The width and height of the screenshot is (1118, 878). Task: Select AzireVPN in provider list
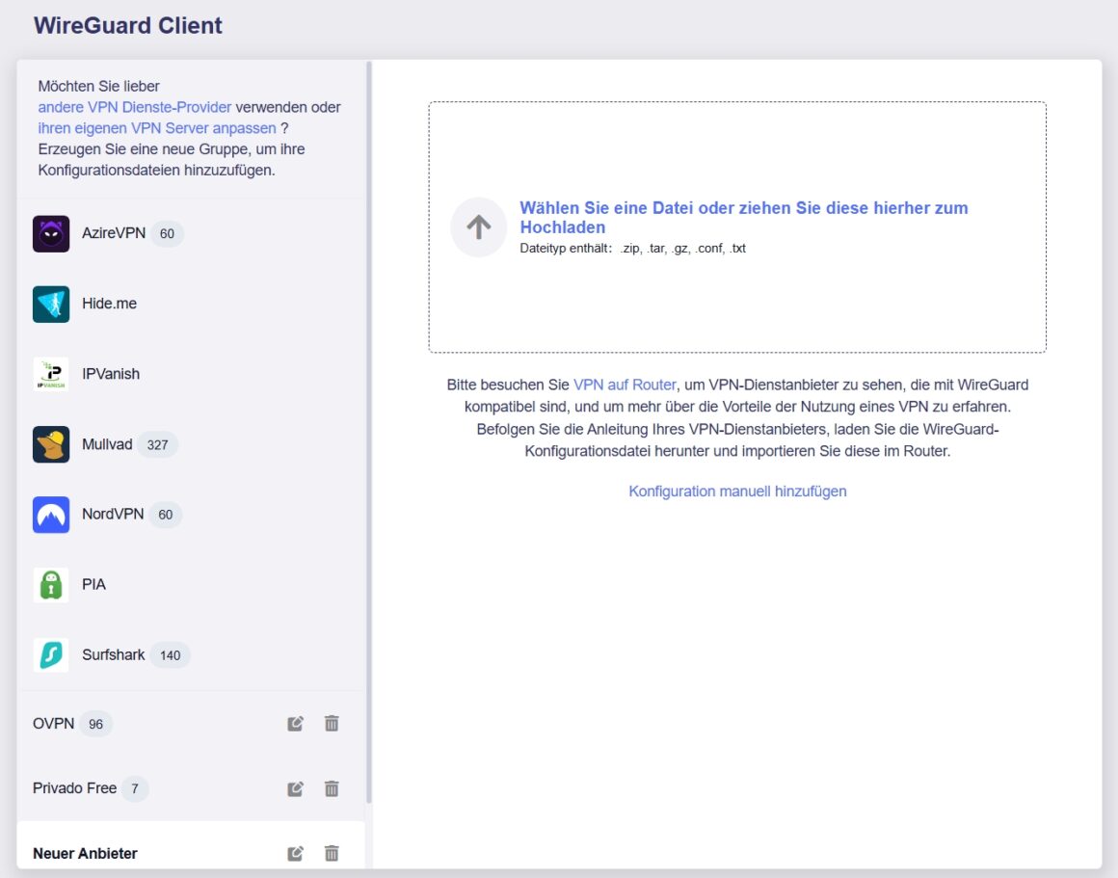pos(191,234)
